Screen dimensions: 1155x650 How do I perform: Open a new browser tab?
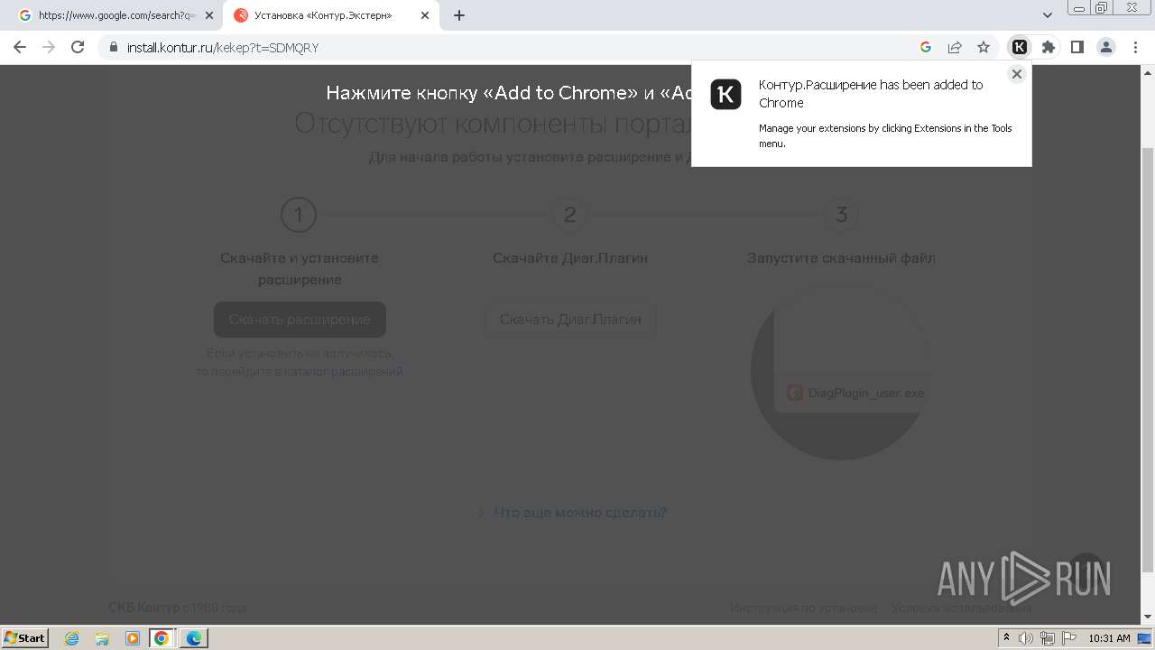[459, 15]
